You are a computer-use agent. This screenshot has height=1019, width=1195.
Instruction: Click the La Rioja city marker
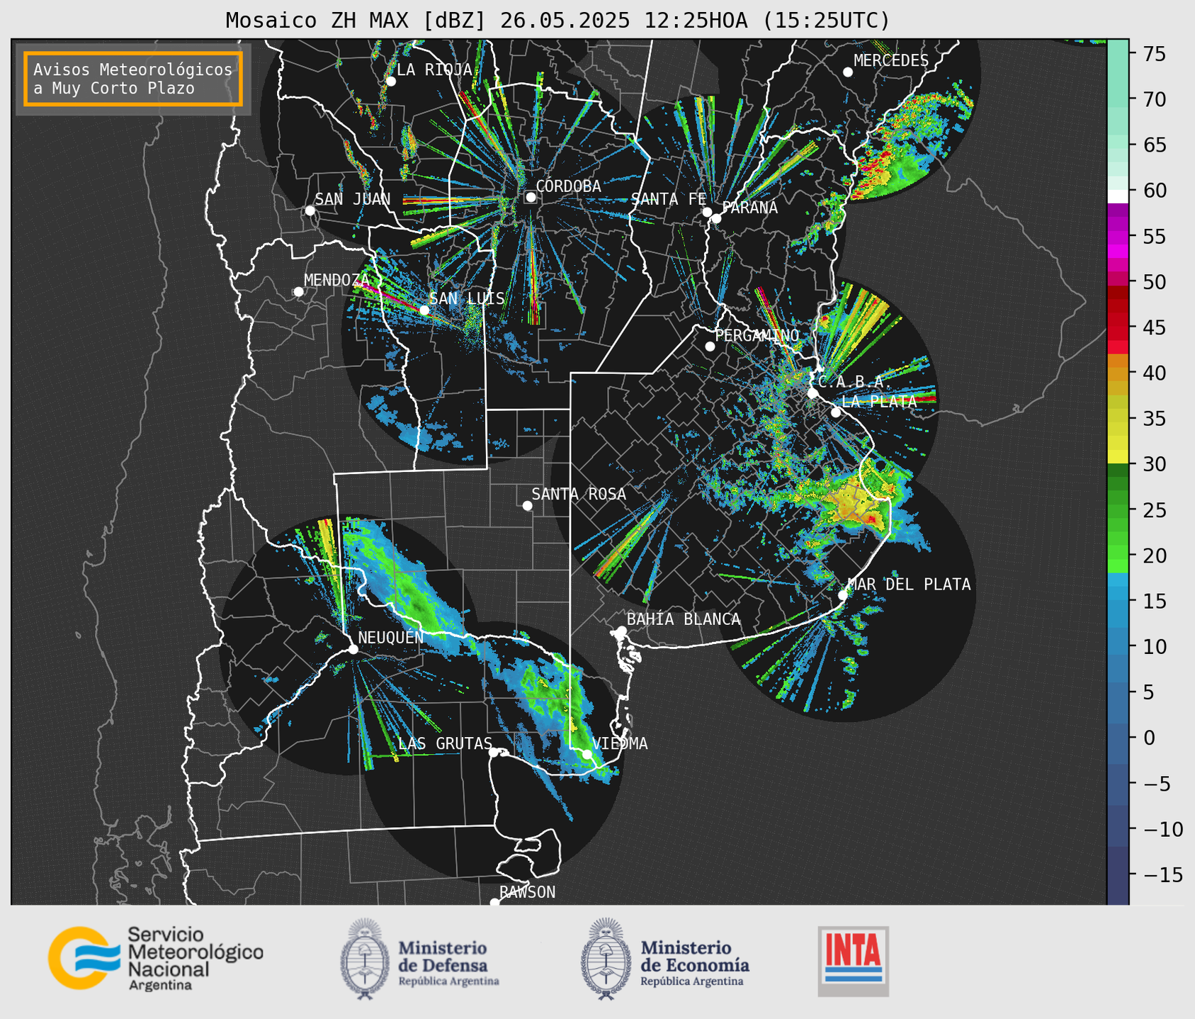[x=391, y=81]
